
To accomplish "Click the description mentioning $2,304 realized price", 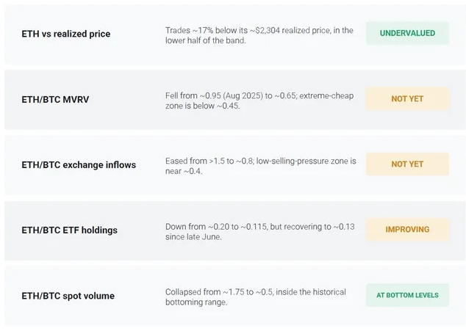I will click(259, 35).
